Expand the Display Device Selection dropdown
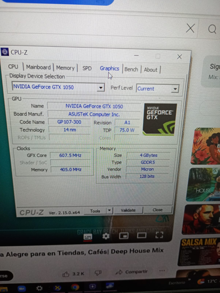Viewport: 220px width, 293px height. coord(101,88)
